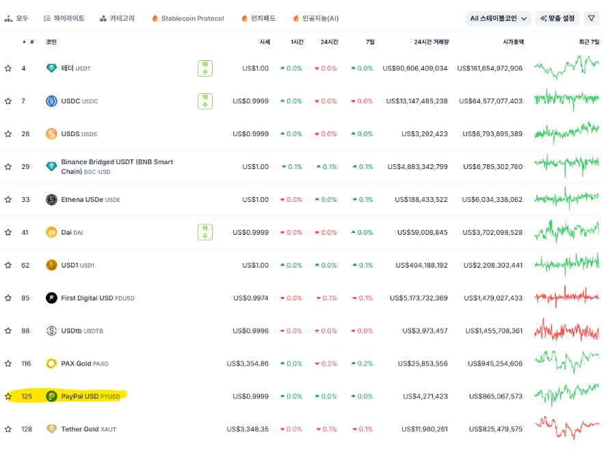608x449 pixels.
Task: Click the 매수 button for Dai
Action: [205, 233]
